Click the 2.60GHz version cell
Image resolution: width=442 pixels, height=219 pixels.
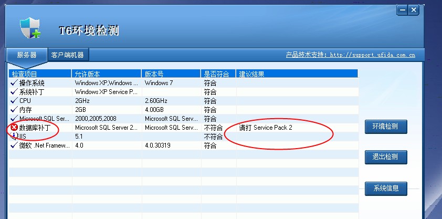coord(156,101)
